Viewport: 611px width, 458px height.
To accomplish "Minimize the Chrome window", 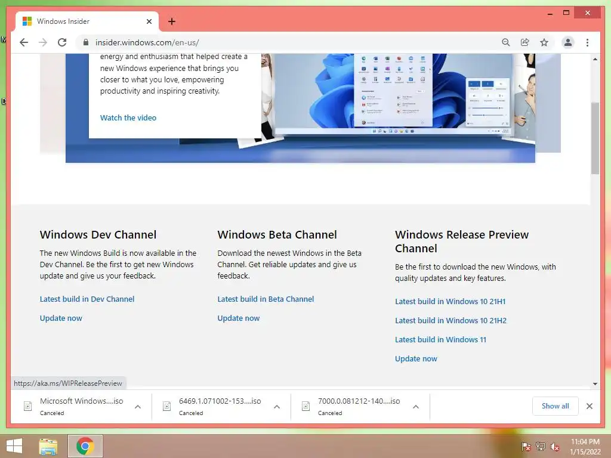I will (x=550, y=13).
